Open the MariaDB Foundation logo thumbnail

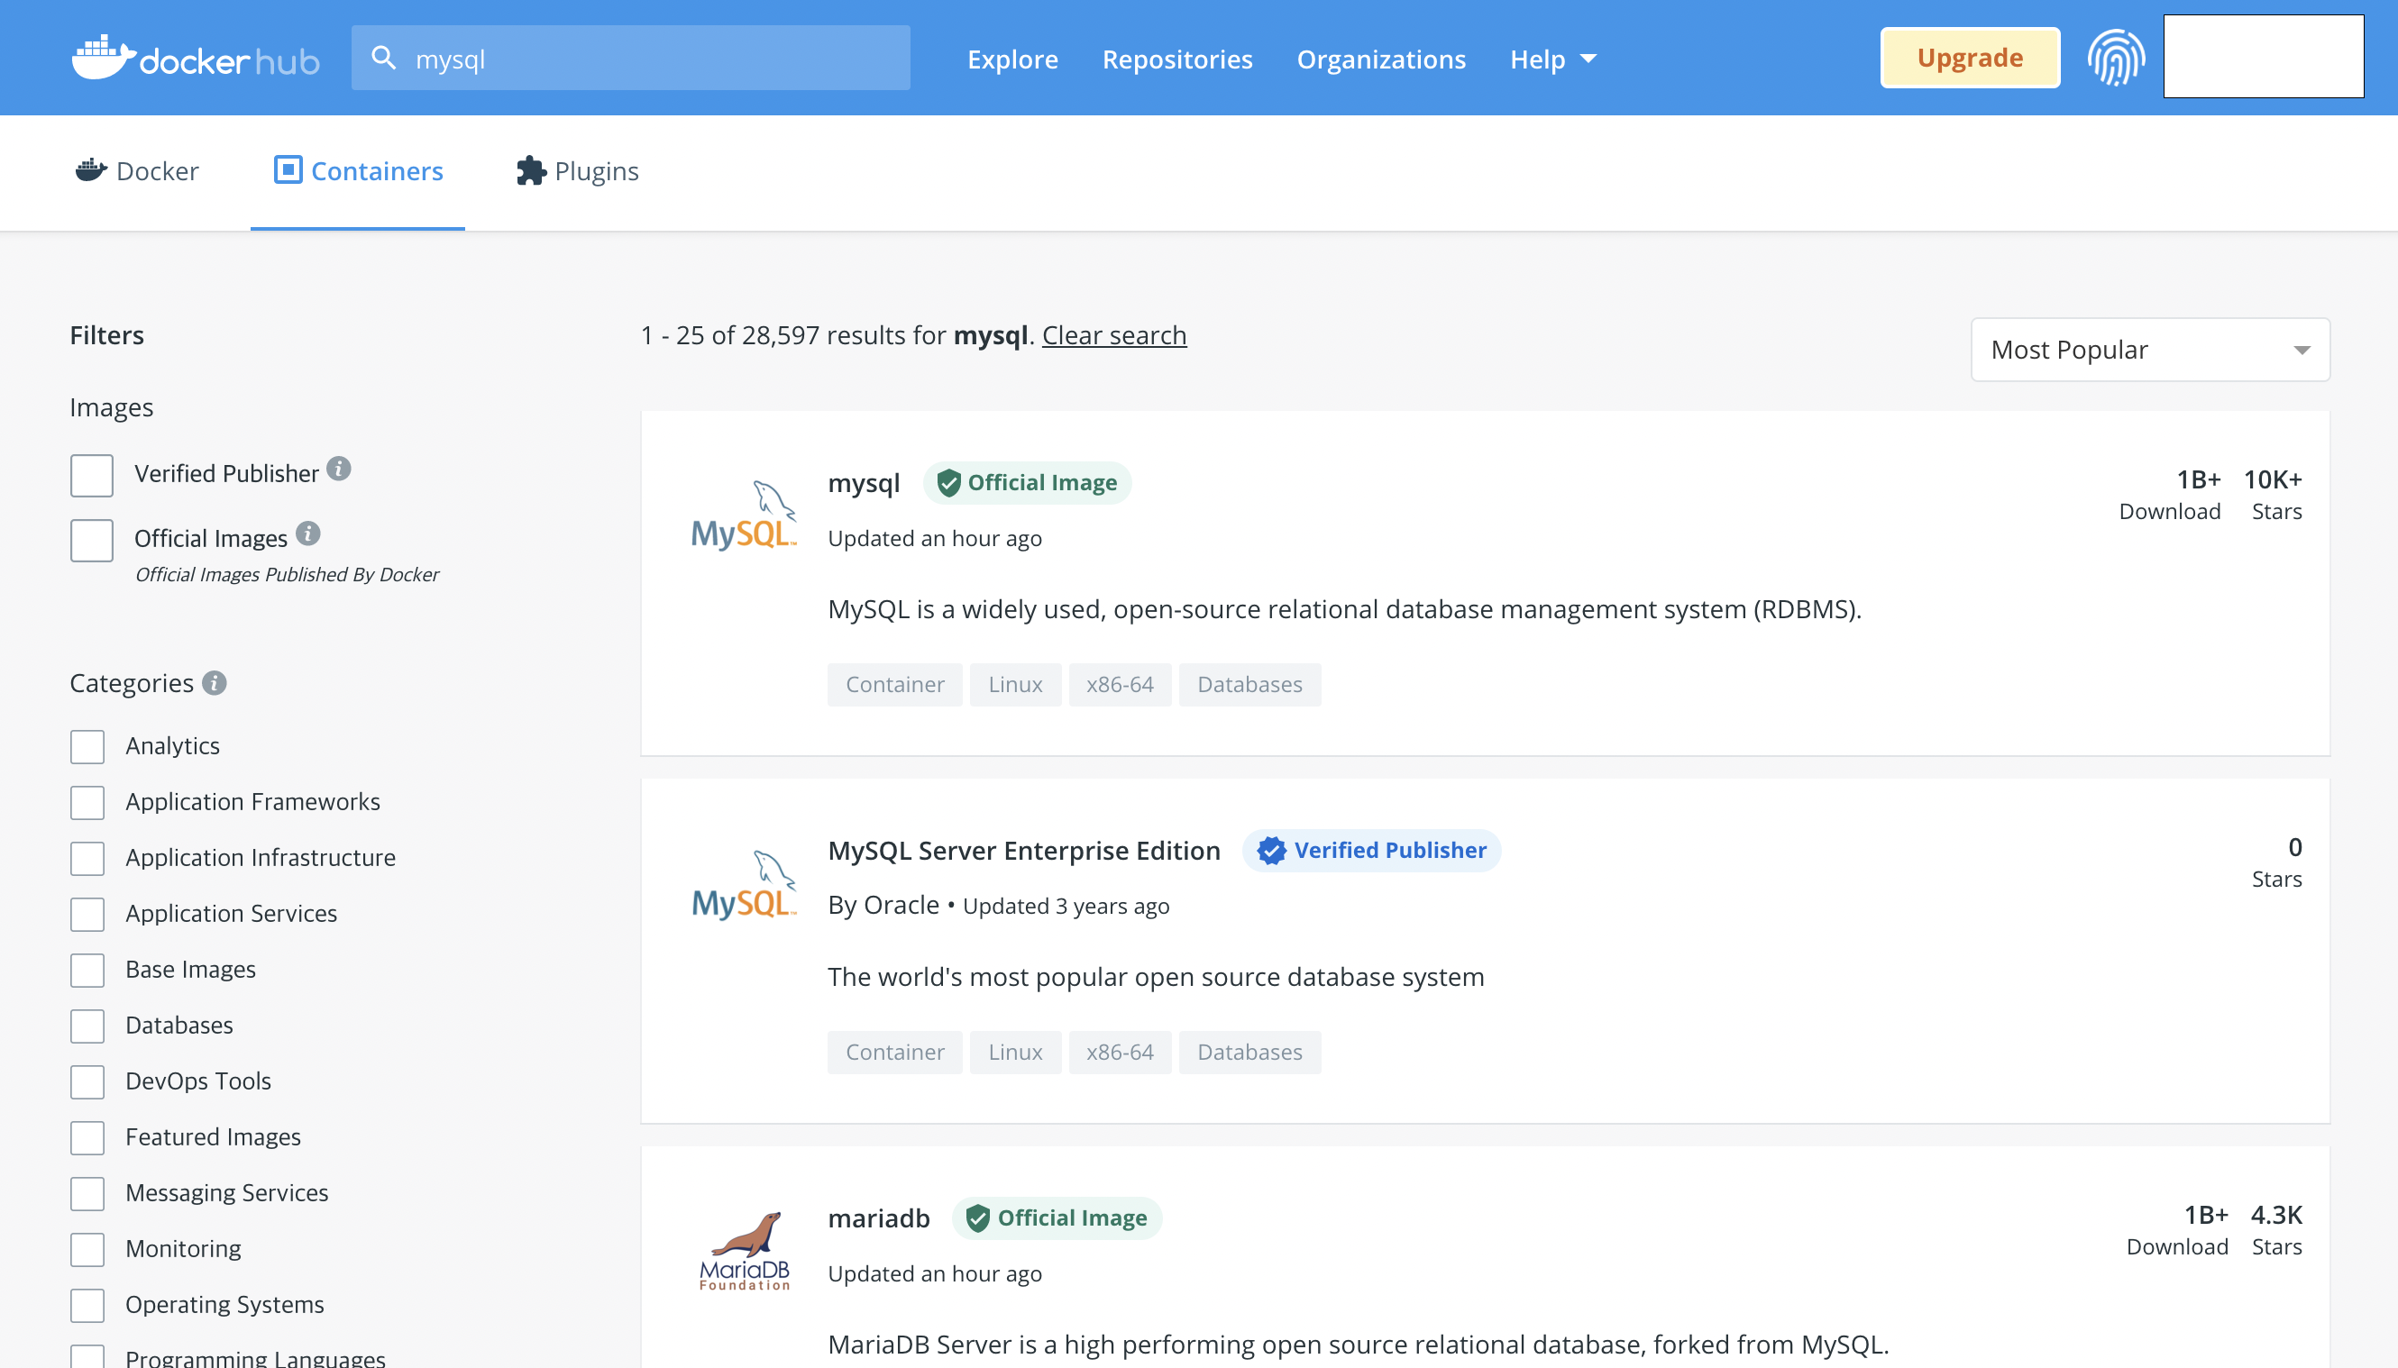pos(745,1250)
